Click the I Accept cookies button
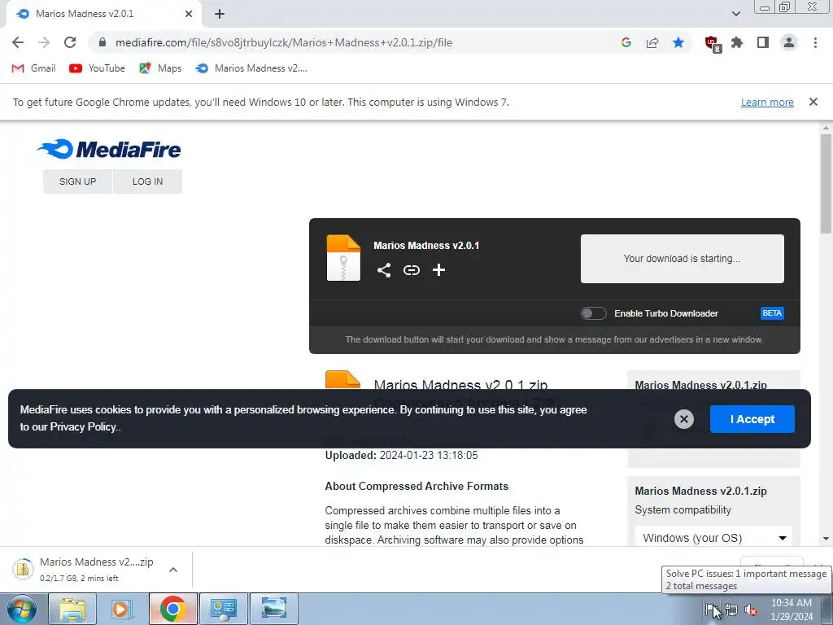The image size is (833, 625). 752,419
